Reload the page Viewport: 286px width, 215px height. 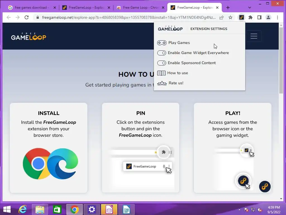tap(27, 17)
